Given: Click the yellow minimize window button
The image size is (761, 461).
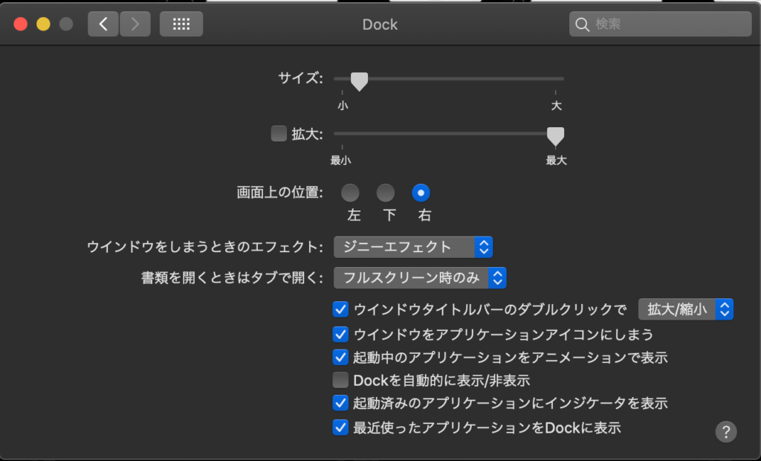Looking at the screenshot, I should pyautogui.click(x=43, y=24).
